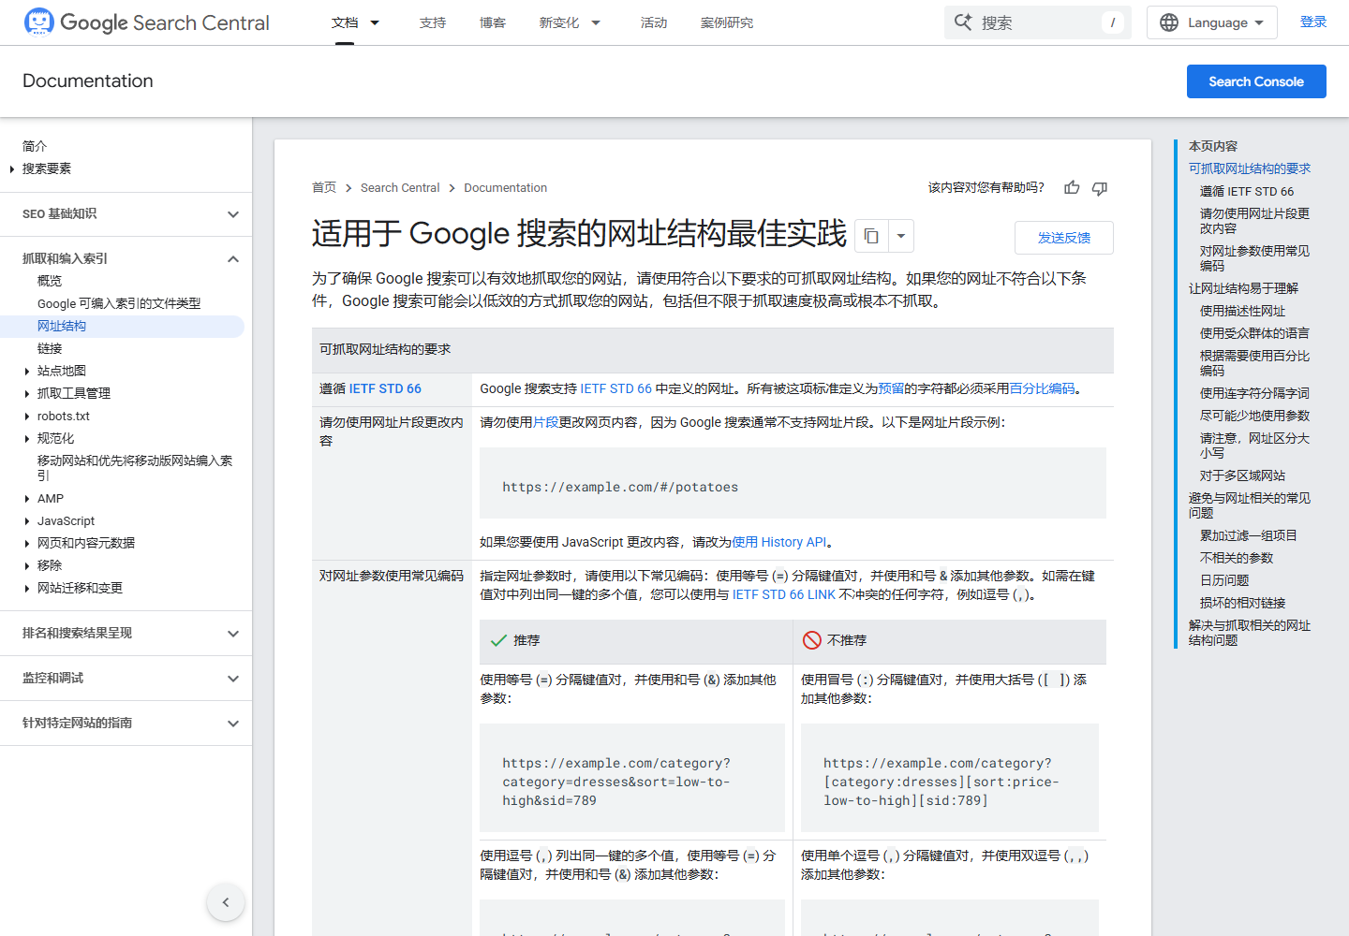Open Google 可编入索引的文件类型 sidebar link

pos(119,303)
